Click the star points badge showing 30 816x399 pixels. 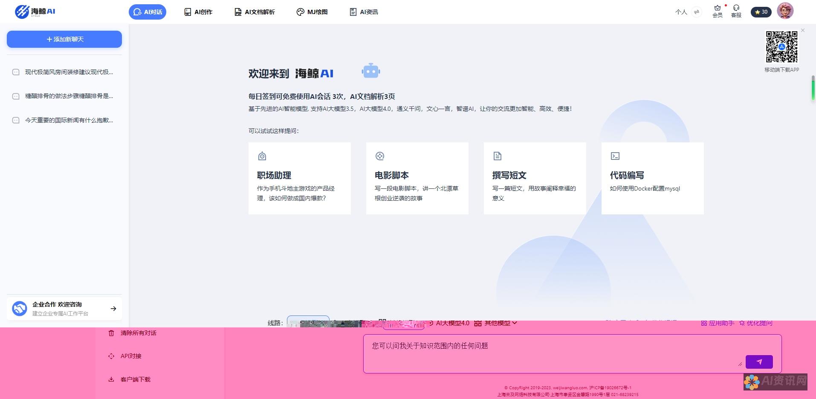tap(761, 12)
